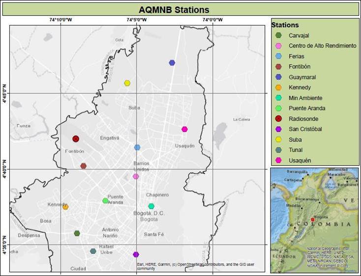Click the teal Min Ambiente map marker

click(151, 206)
